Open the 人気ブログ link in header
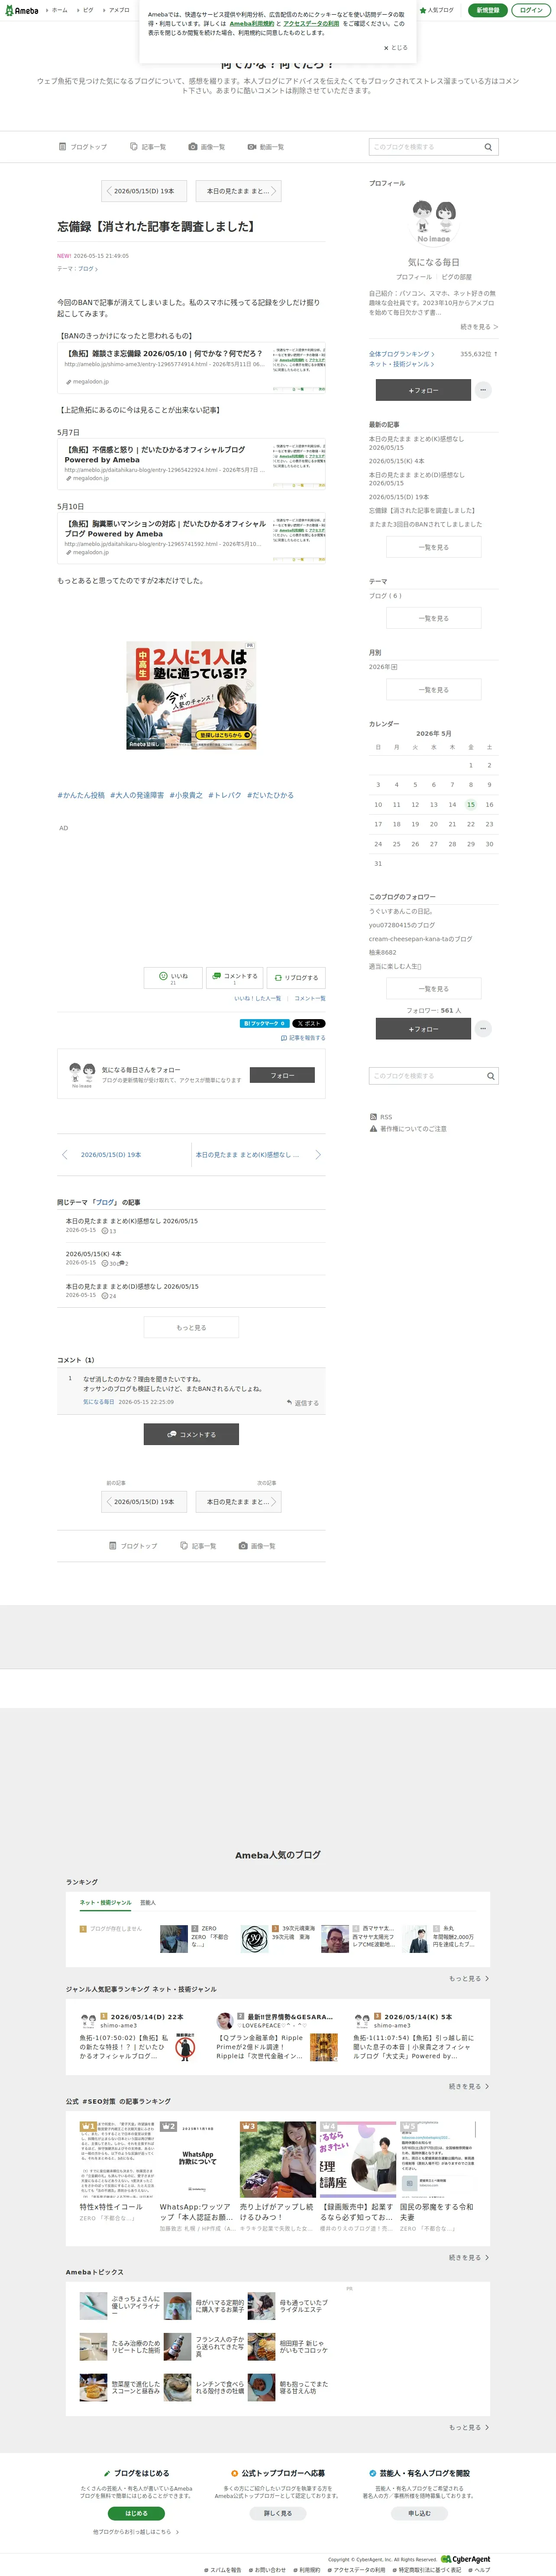 (437, 10)
